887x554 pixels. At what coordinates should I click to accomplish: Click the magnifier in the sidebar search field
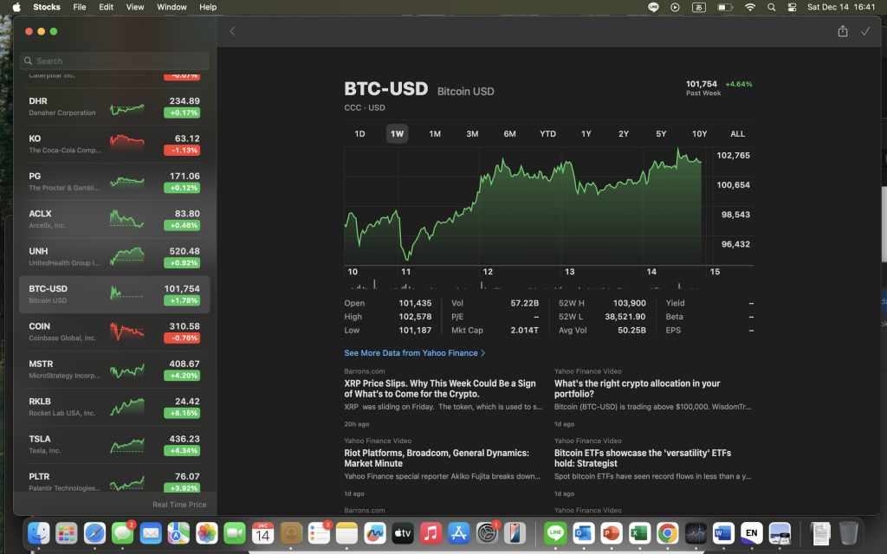pyautogui.click(x=29, y=61)
